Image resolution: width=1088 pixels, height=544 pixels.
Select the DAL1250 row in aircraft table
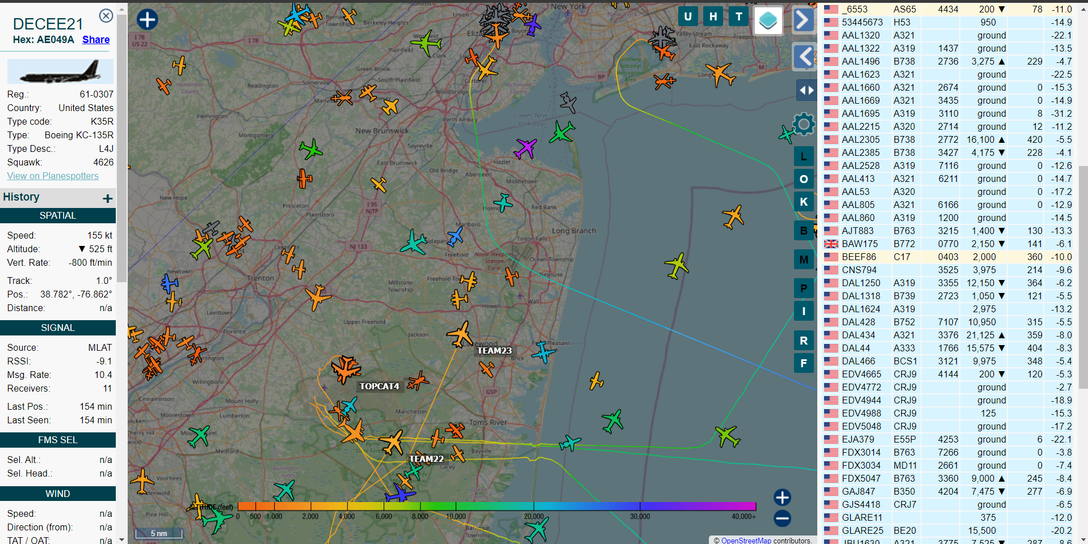coord(948,283)
